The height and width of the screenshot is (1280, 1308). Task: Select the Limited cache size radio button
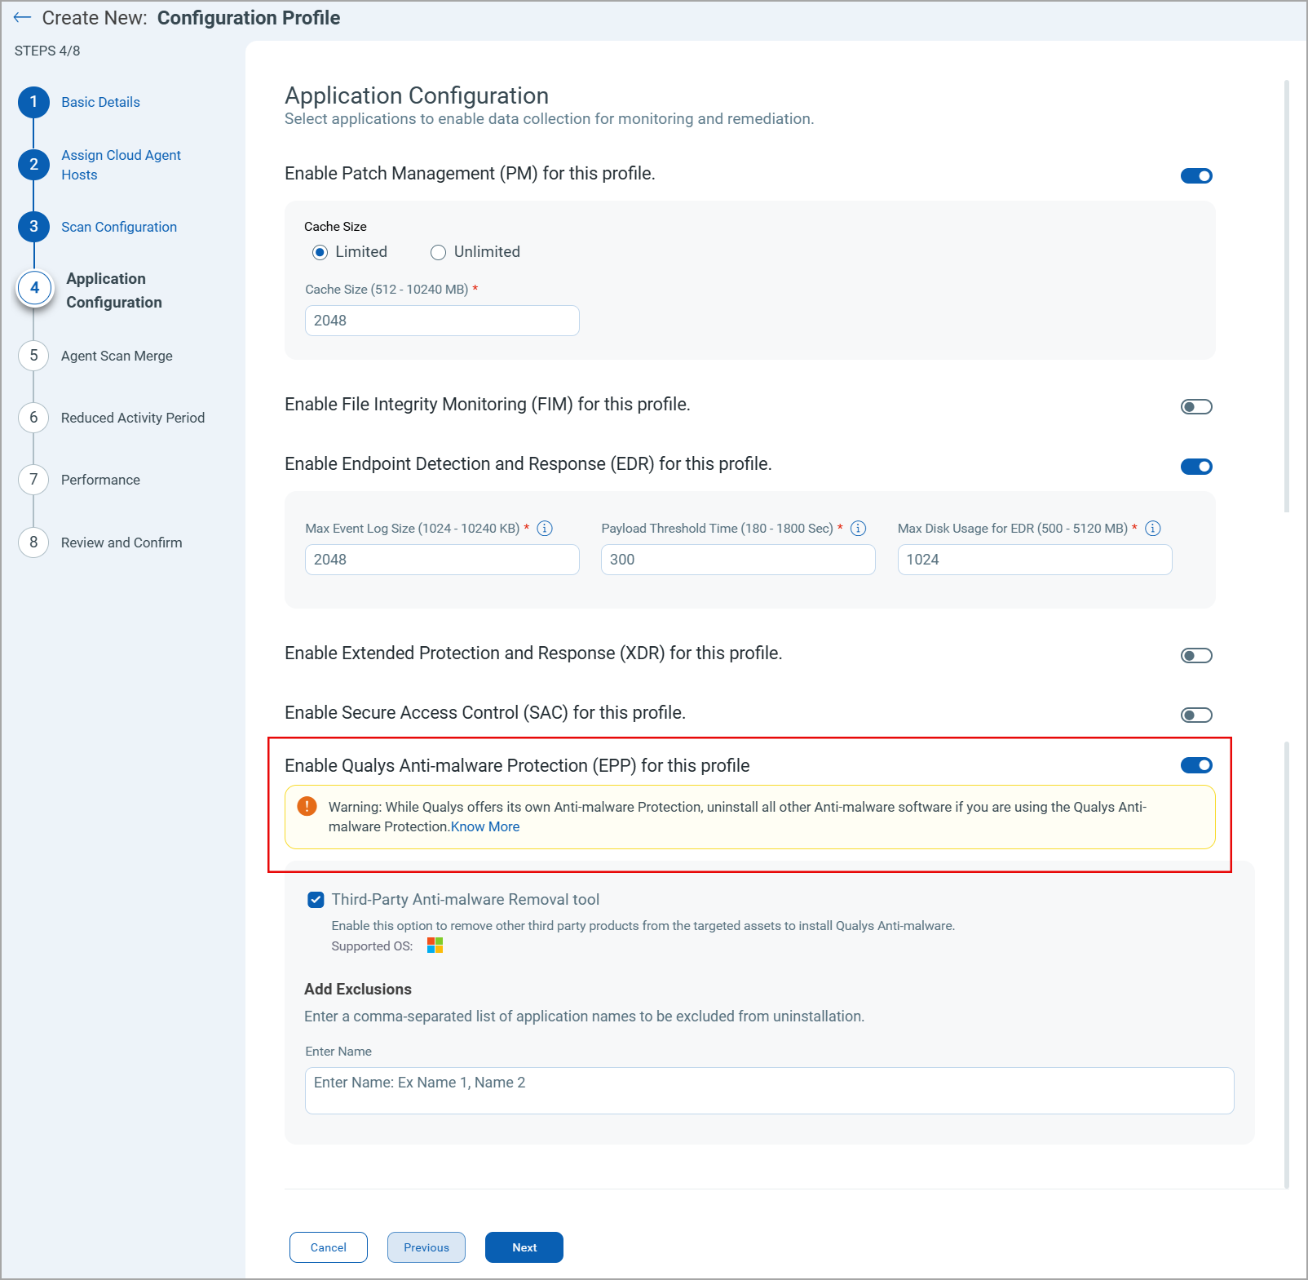(x=320, y=252)
